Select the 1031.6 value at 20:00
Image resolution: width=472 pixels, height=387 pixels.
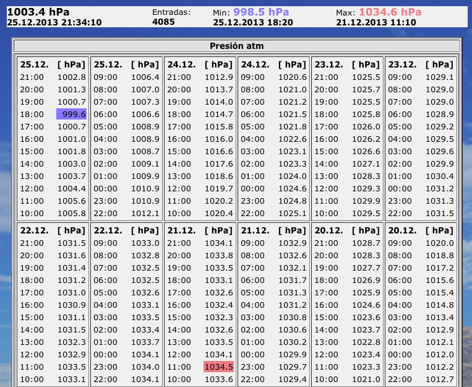click(x=72, y=255)
